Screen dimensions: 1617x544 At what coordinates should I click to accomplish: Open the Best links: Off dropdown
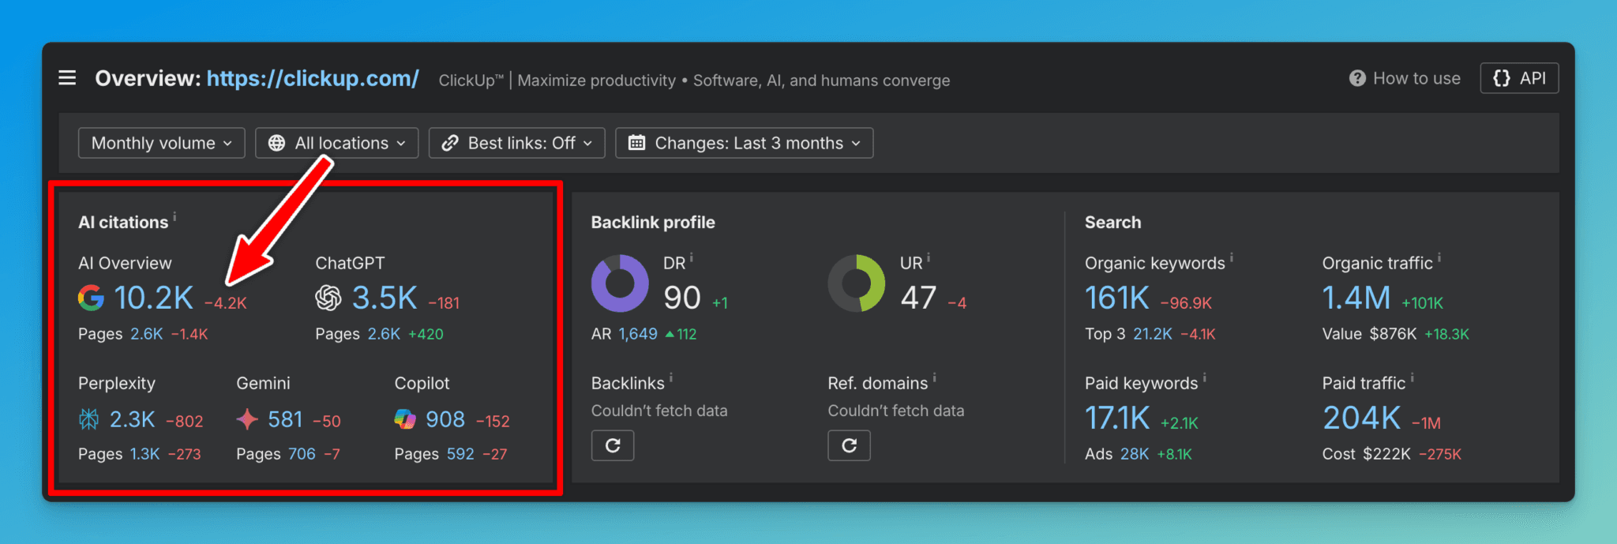point(517,143)
